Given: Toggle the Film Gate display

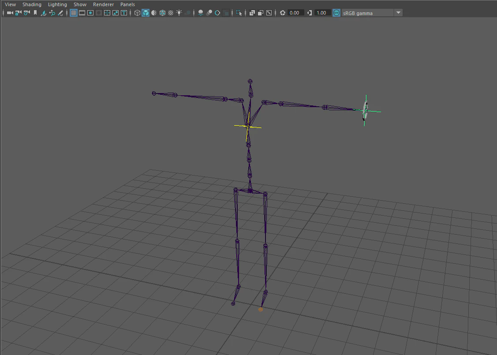Looking at the screenshot, I should 82,13.
